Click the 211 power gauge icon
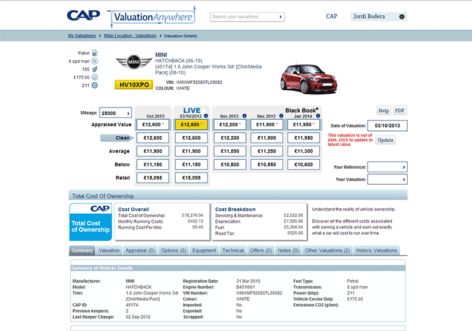The width and height of the screenshot is (472, 331). point(94,86)
